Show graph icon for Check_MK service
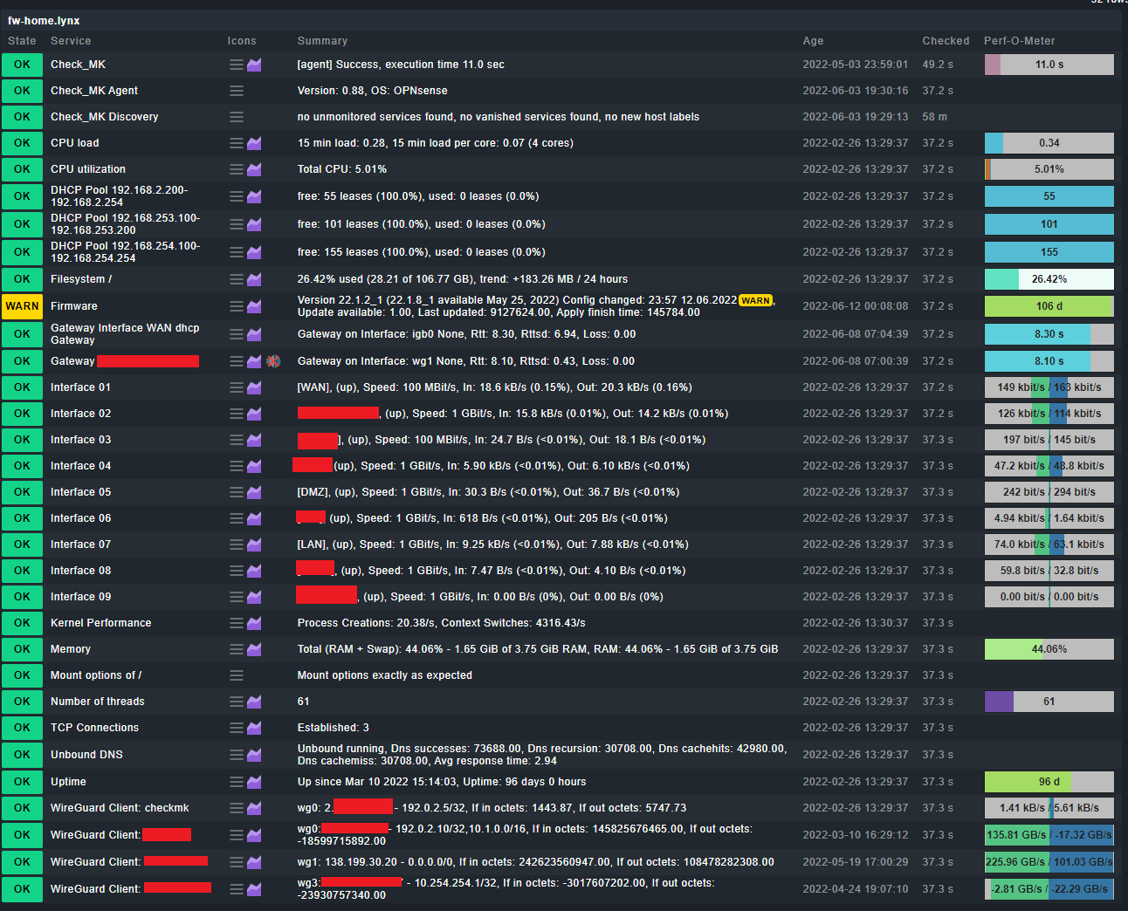The image size is (1128, 911). click(x=254, y=65)
